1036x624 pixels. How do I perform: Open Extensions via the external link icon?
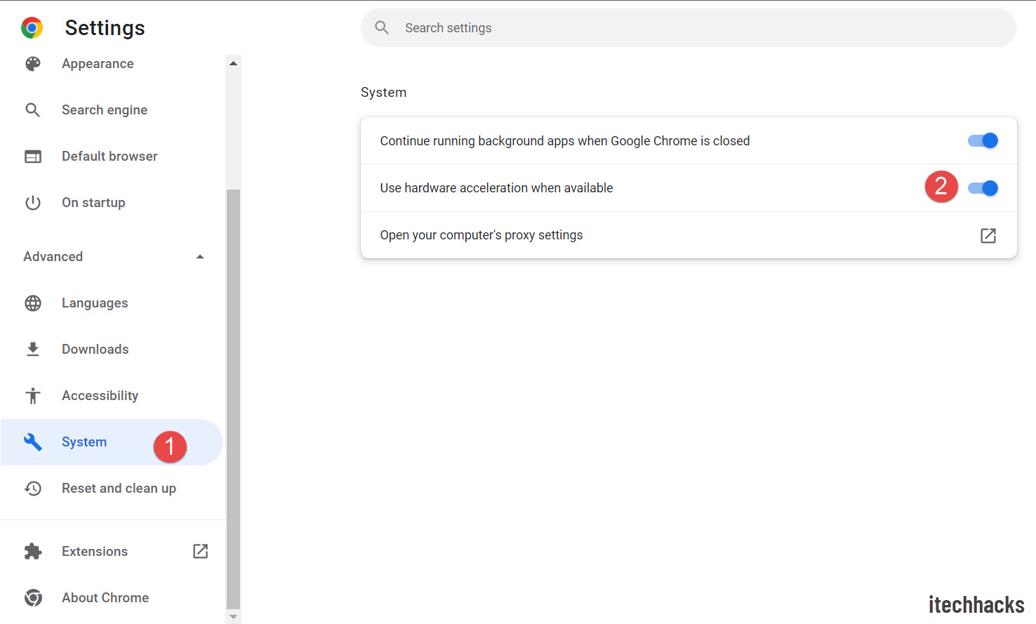point(201,552)
